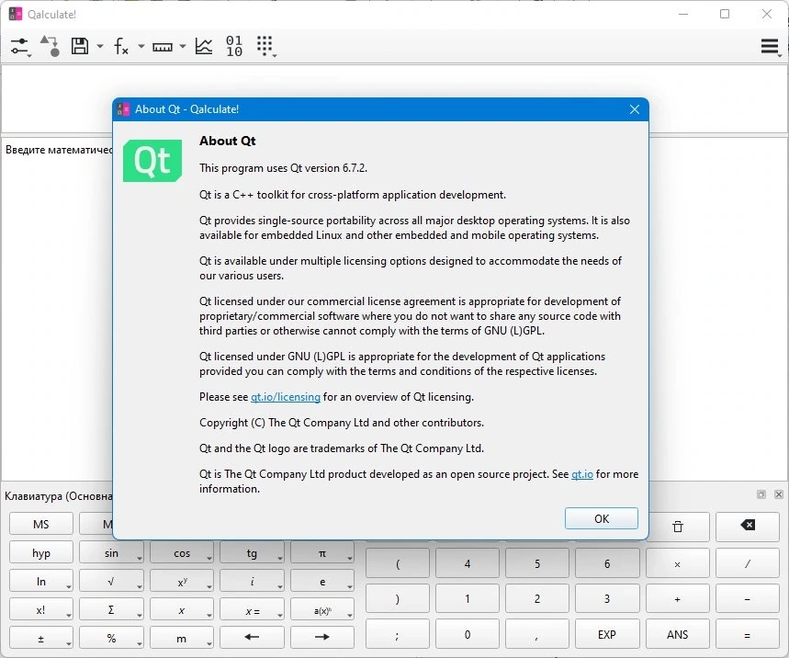Click the Qt logo image

[152, 161]
